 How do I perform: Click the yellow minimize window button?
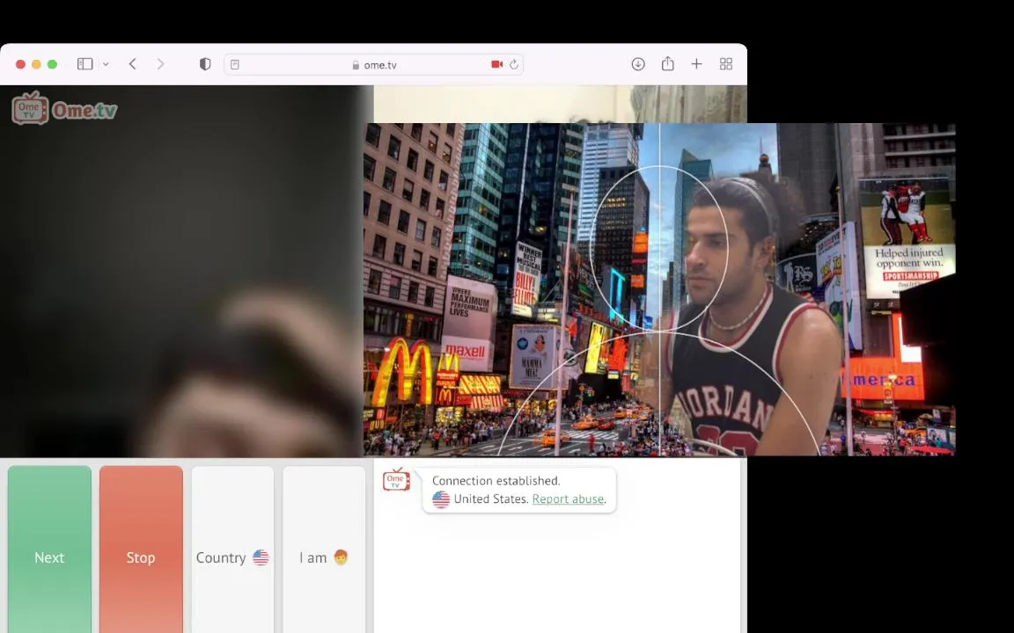(x=36, y=64)
